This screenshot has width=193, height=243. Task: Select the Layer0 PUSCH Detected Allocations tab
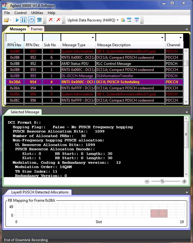(x=40, y=192)
